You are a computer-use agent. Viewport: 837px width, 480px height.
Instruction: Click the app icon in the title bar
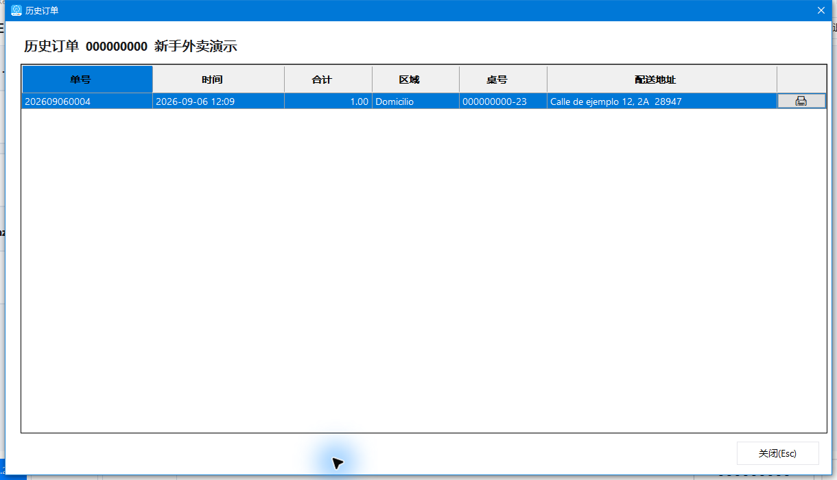tap(16, 10)
